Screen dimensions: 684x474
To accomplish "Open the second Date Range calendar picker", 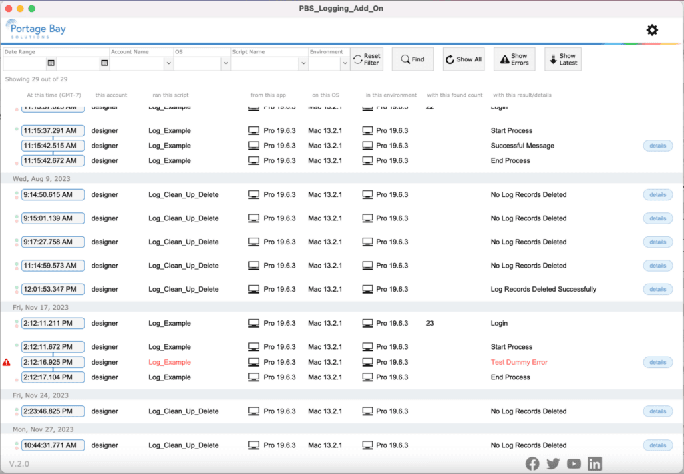I will coord(104,63).
